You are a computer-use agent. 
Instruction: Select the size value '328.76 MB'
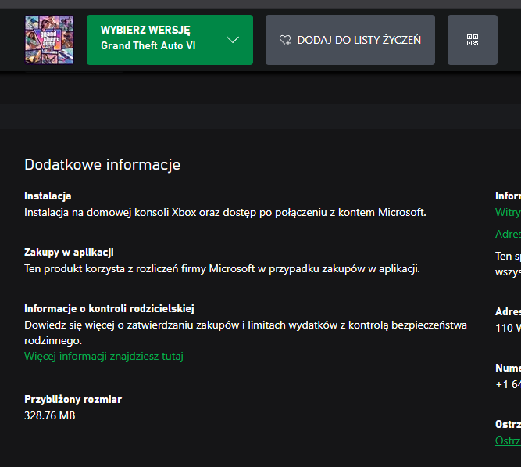click(x=50, y=415)
